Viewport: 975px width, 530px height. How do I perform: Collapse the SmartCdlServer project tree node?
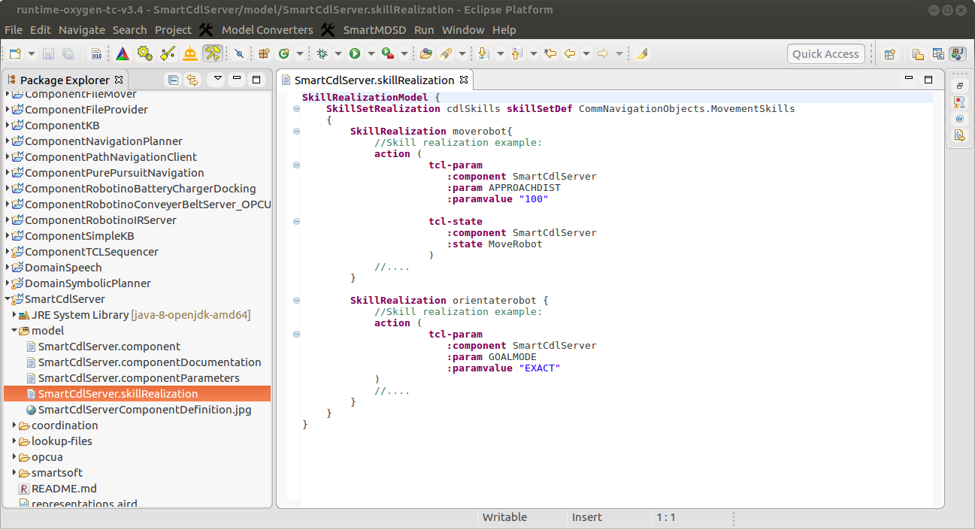[x=8, y=299]
